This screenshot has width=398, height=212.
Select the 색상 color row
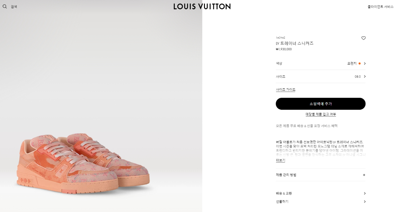click(321, 64)
